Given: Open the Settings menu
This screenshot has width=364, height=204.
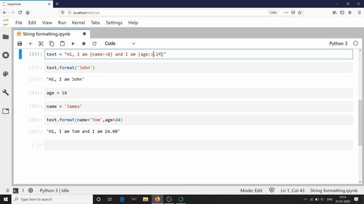Looking at the screenshot, I should (x=114, y=23).
